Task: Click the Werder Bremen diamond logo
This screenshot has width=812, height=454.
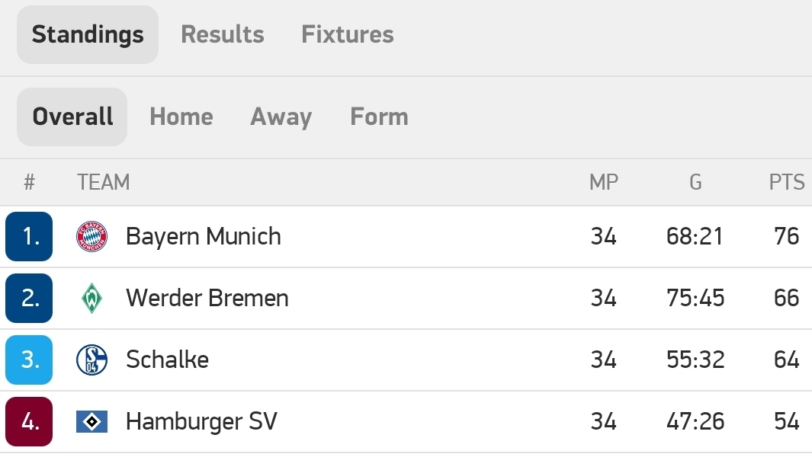Action: 91,298
